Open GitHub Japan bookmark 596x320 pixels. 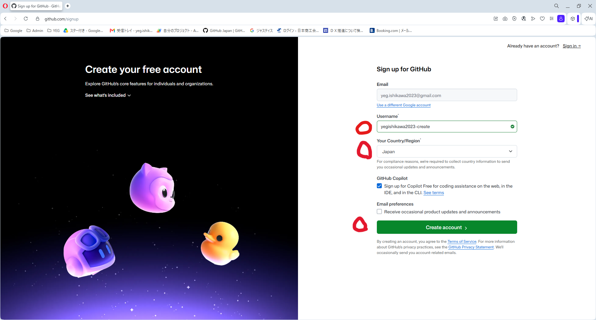tap(224, 31)
